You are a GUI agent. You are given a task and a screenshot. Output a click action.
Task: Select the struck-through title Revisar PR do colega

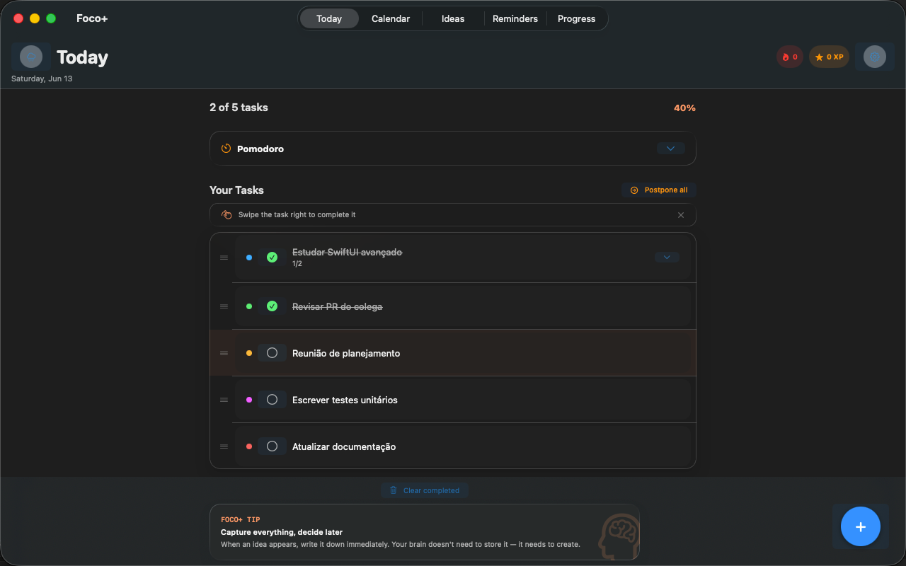tap(337, 306)
